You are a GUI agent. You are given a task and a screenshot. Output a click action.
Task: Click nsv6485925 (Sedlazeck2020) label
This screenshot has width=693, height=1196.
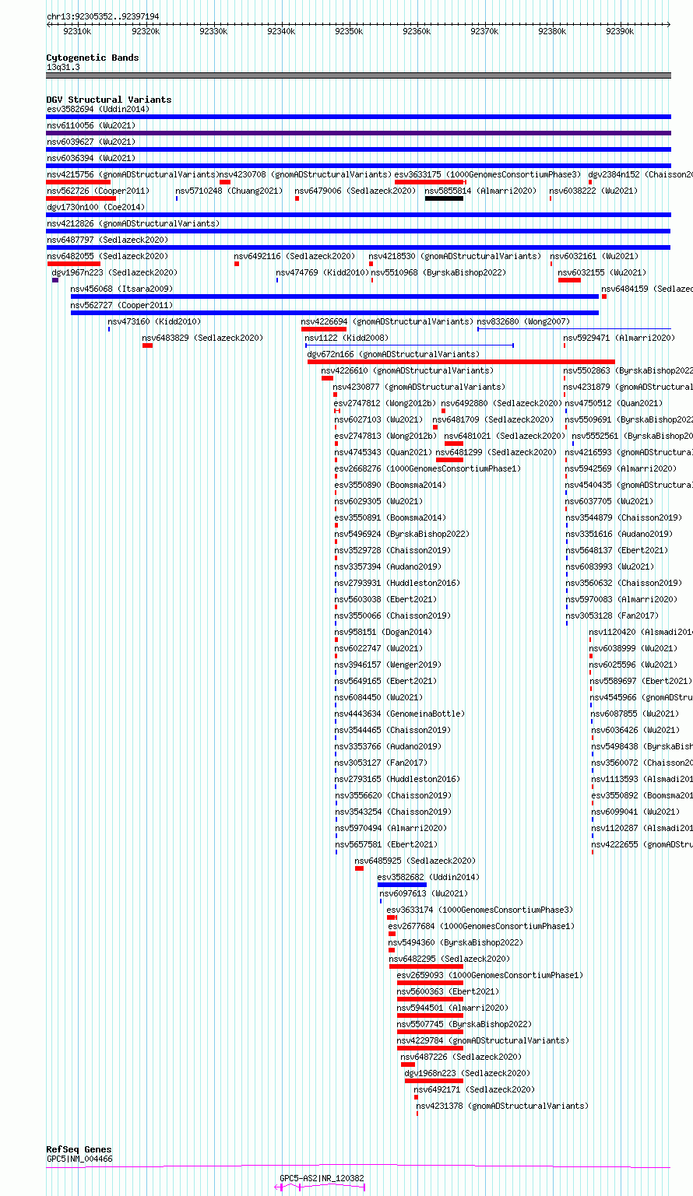click(415, 861)
